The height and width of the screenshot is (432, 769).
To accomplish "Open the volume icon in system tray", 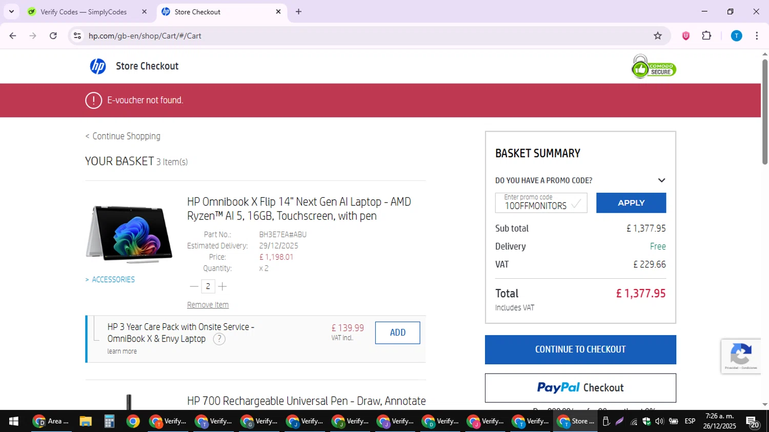I will click(659, 421).
